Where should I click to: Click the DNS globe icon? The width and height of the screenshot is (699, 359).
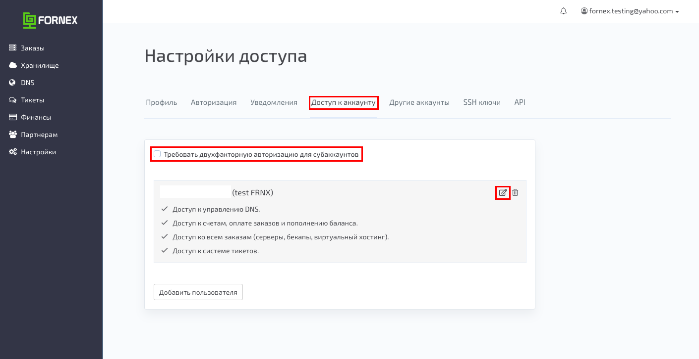pos(13,83)
